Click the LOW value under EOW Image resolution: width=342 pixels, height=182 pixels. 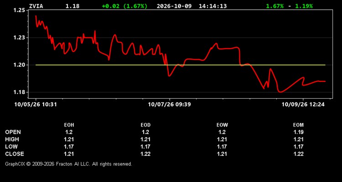pos(222,147)
